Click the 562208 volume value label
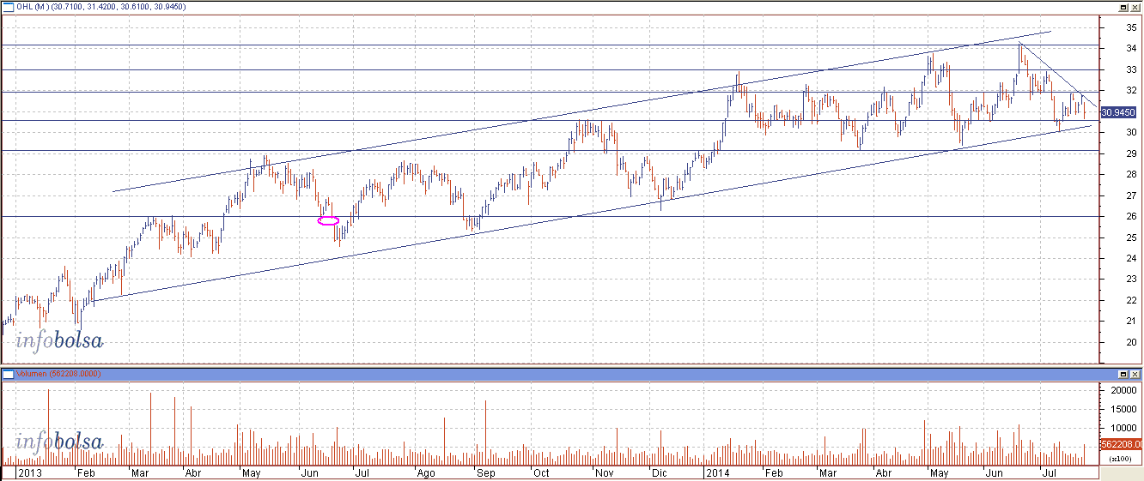Screen dimensions: 1144x481 coord(1121,444)
